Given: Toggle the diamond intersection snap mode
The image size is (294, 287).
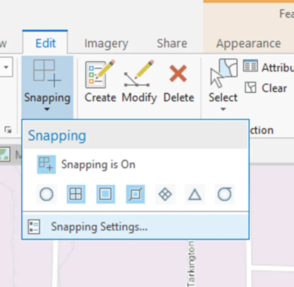Looking at the screenshot, I should [165, 194].
